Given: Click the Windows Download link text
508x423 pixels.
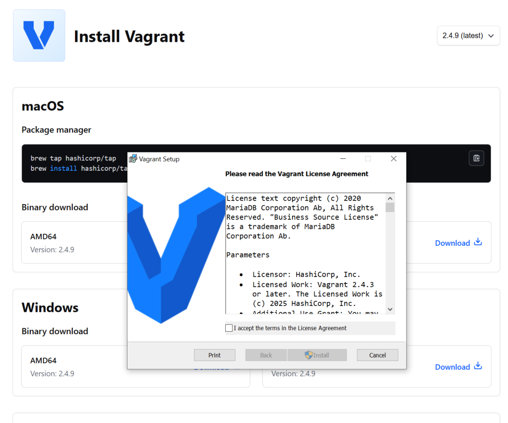Looking at the screenshot, I should click(452, 367).
